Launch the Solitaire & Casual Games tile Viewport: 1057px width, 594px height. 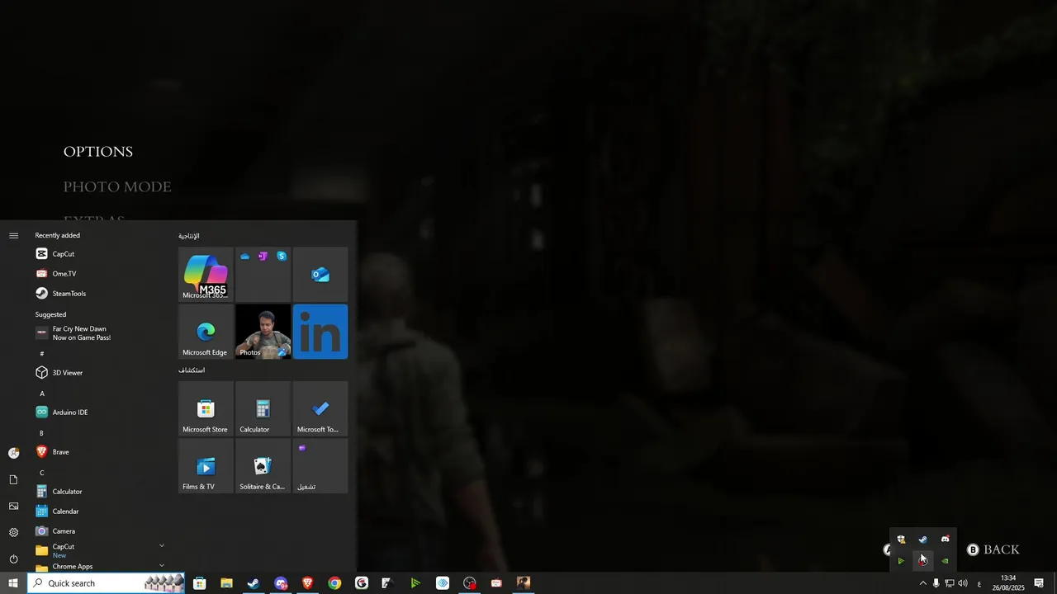pos(263,465)
